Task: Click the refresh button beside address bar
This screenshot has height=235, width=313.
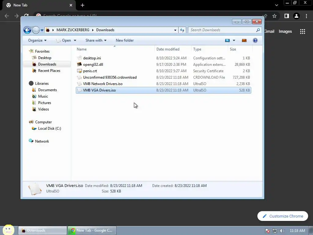Action: [x=182, y=30]
